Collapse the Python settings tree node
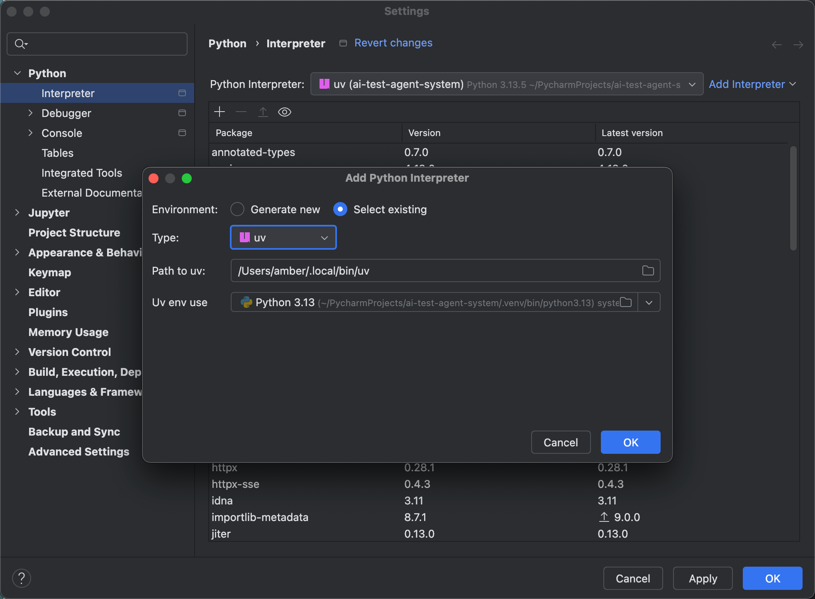This screenshot has height=599, width=815. click(x=17, y=73)
